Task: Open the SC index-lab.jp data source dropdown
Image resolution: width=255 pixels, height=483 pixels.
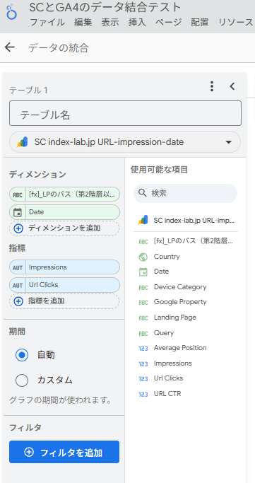Action: pyautogui.click(x=125, y=142)
